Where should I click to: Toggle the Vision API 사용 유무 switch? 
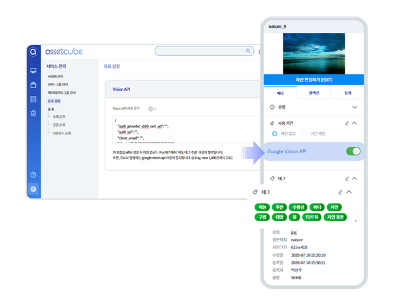[152, 109]
